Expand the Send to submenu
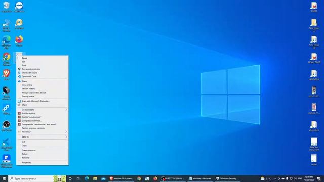Screen dimensions: 324x182 (x=43, y=137)
